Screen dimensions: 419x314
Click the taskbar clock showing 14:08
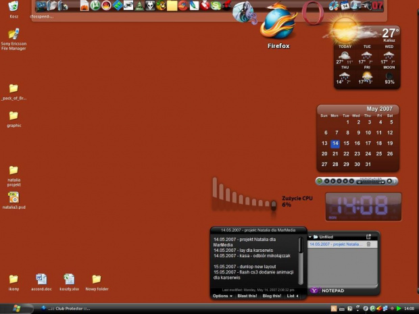tap(409, 309)
